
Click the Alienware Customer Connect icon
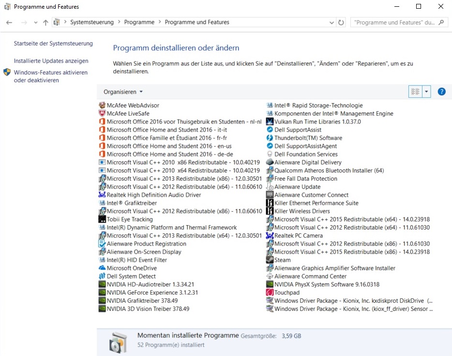click(270, 195)
